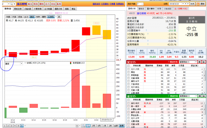207x128 pixels.
Task: Switch to the 個股分析 tab
Action: 58,9
